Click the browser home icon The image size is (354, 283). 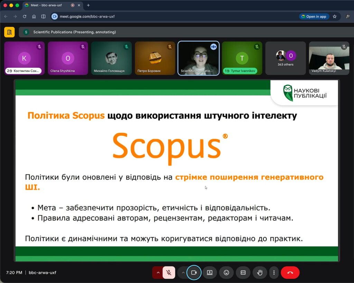coord(34,17)
